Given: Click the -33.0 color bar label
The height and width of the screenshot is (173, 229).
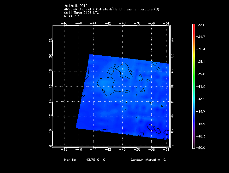Looking at the screenshot, I should (201, 25).
